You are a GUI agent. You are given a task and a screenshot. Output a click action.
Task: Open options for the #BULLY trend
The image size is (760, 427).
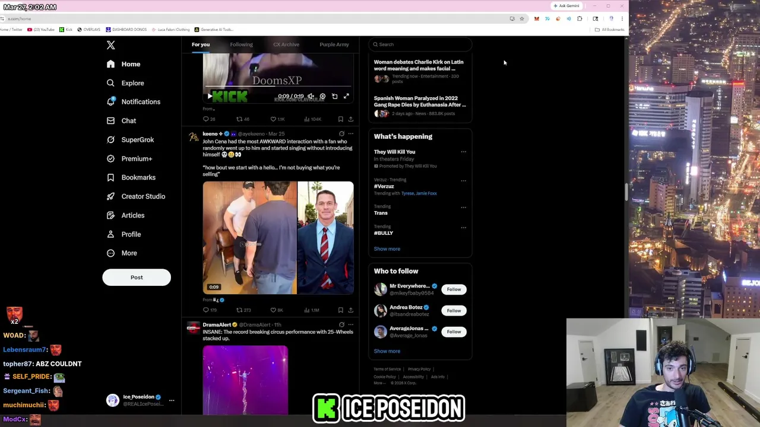[464, 227]
